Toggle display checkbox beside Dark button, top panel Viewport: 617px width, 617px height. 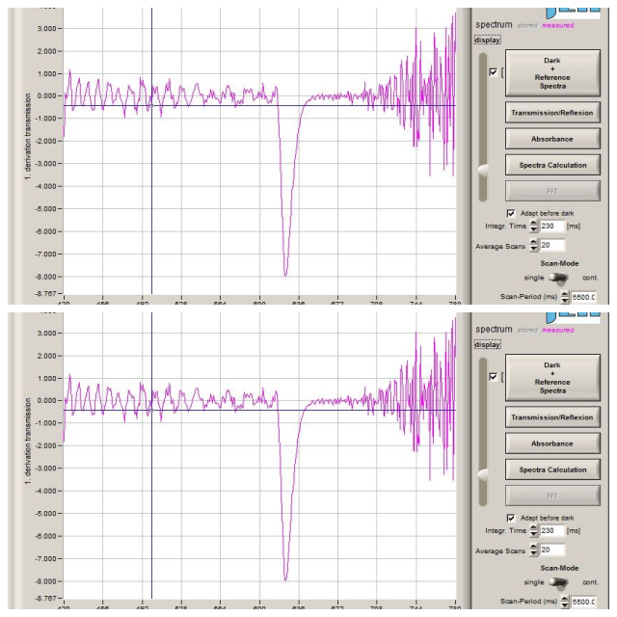(x=494, y=72)
